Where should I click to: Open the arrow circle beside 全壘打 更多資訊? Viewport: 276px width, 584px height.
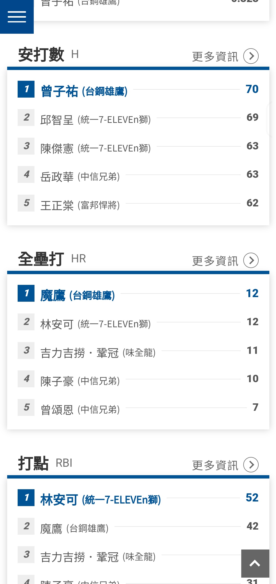tap(251, 260)
